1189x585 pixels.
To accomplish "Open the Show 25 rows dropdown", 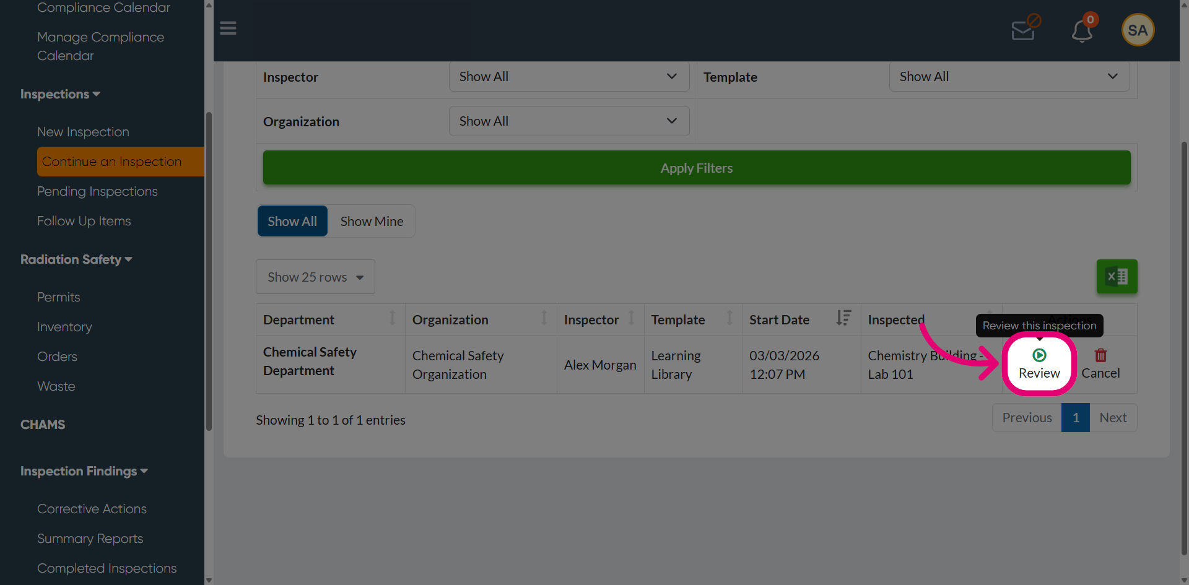I will click(x=315, y=277).
